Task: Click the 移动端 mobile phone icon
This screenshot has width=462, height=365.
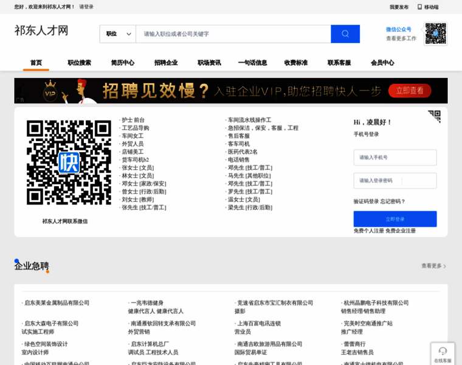Action: pyautogui.click(x=419, y=7)
